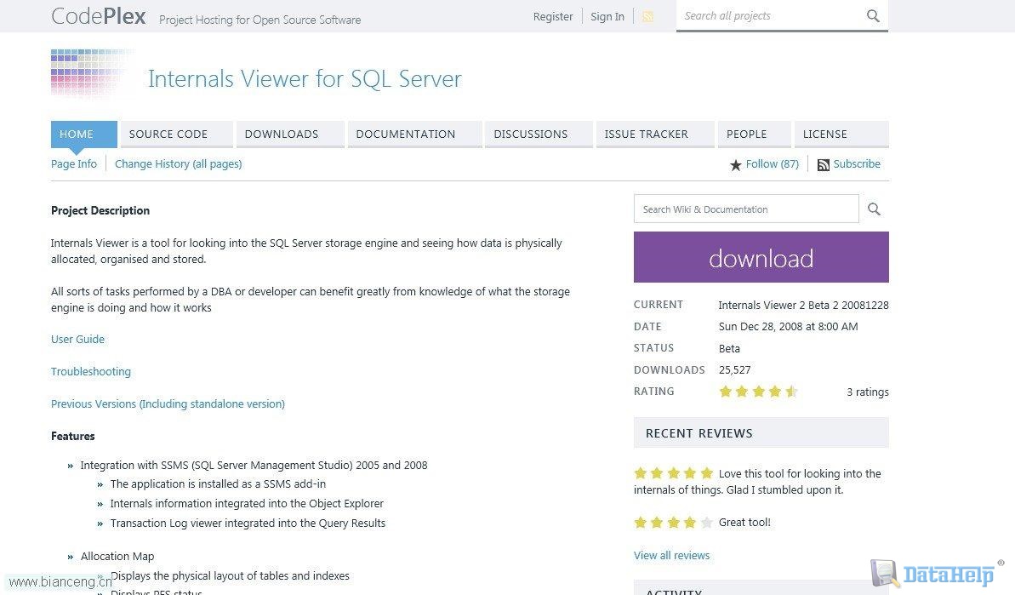Click the Follow star icon
The width and height of the screenshot is (1015, 595).
(736, 165)
